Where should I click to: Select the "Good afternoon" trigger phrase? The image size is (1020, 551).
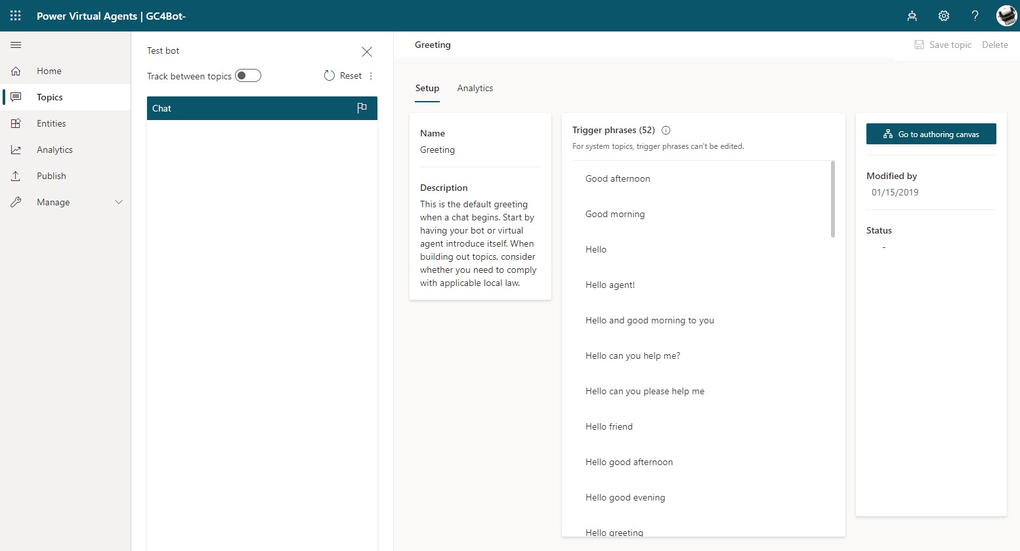pos(618,178)
